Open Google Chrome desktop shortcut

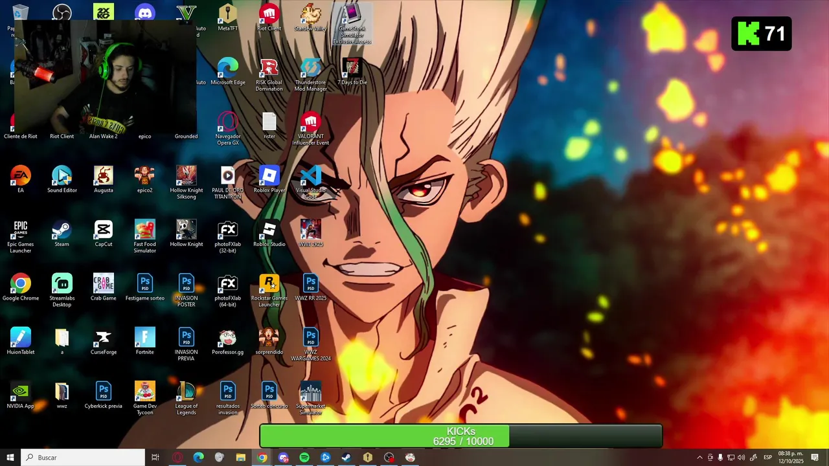pos(21,288)
